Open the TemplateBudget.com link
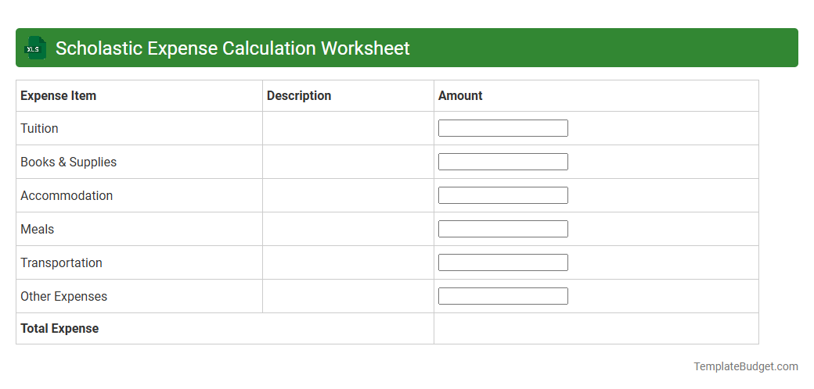This screenshot has height=389, width=814. (x=746, y=366)
